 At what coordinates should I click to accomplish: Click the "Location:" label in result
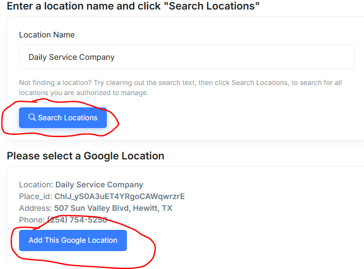point(36,185)
